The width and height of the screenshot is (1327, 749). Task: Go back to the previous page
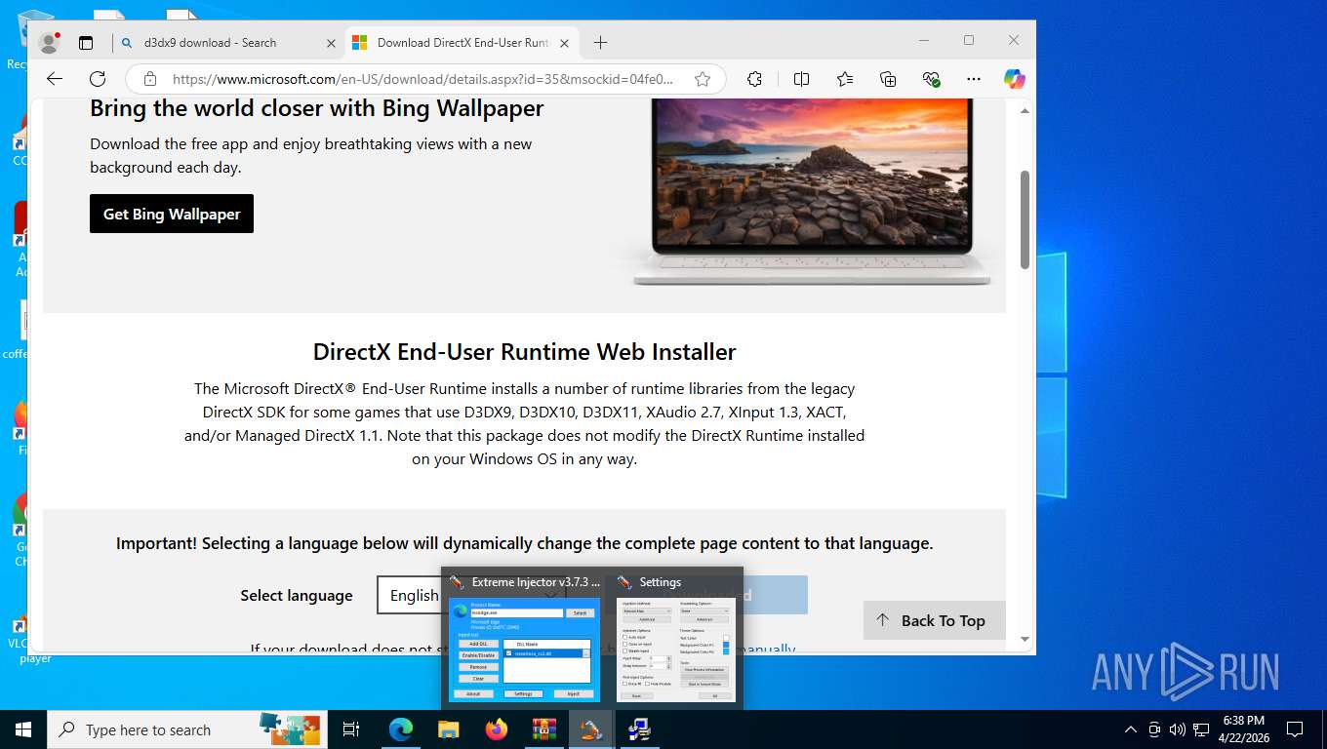coord(55,79)
